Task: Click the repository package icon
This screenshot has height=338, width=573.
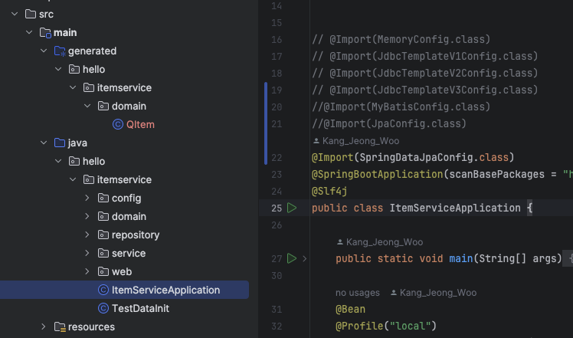Action: pos(103,235)
